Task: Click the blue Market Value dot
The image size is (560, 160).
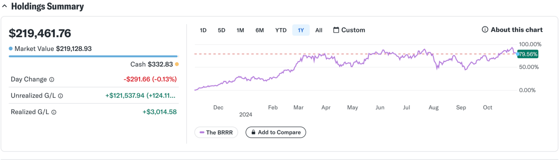Action: point(11,49)
